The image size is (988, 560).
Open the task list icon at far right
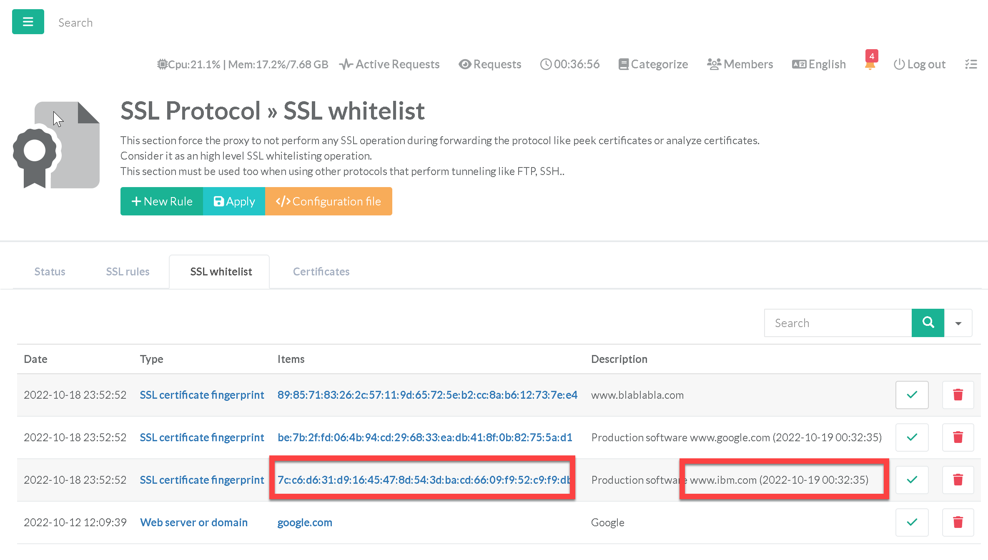click(971, 64)
